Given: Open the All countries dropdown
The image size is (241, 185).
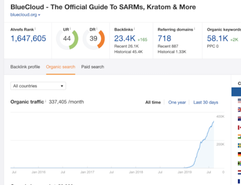Looking at the screenshot, I should click(38, 86).
